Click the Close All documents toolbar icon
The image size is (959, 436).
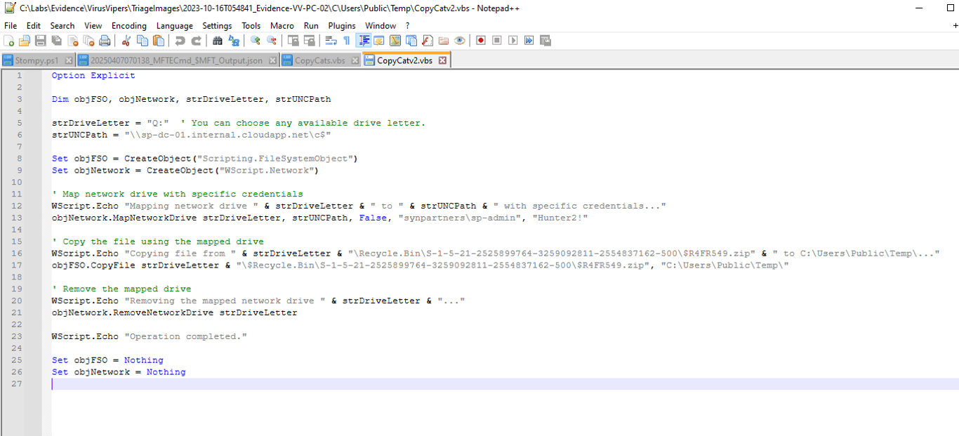coord(89,41)
